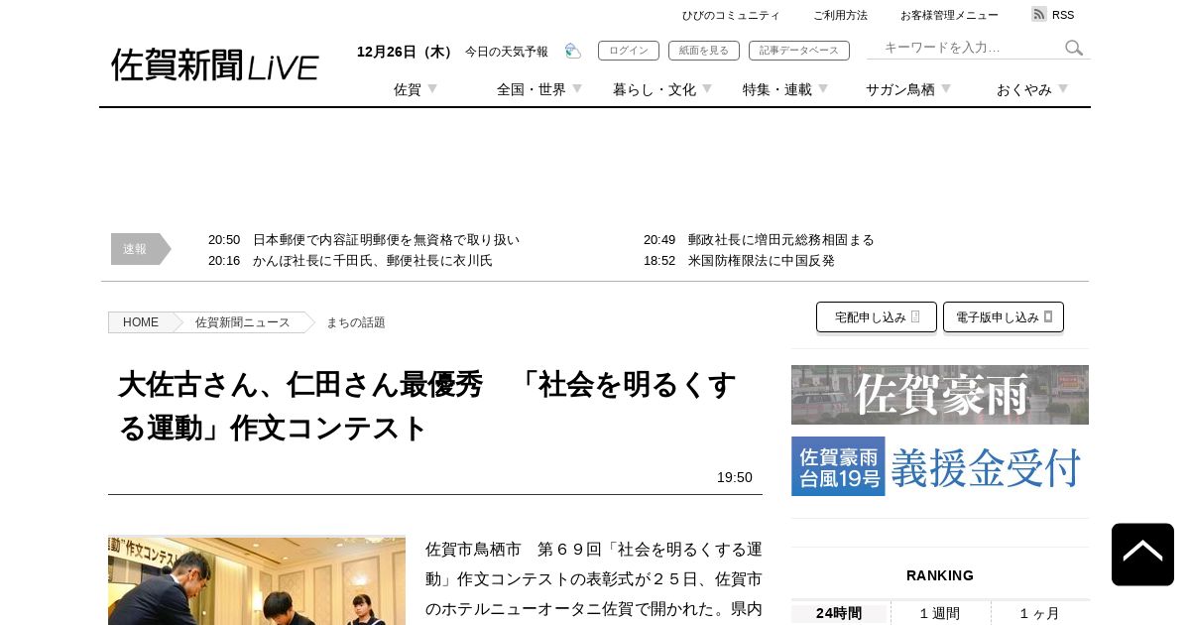This screenshot has height=625, width=1190.
Task: Click the date 12月26日（木）
Action: [x=407, y=52]
